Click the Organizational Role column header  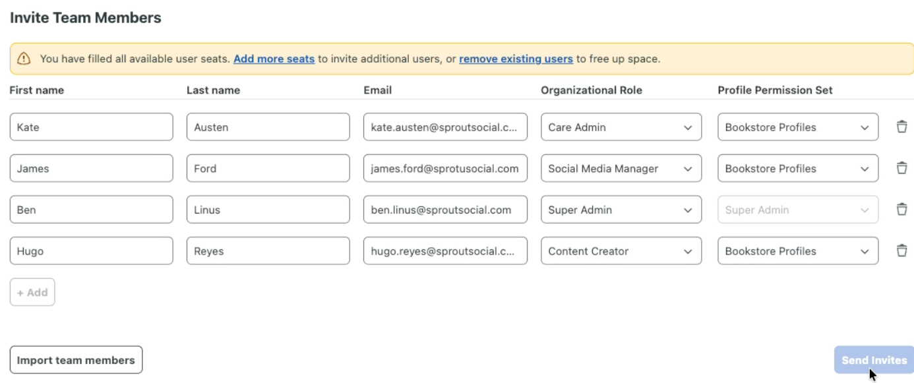coord(592,90)
